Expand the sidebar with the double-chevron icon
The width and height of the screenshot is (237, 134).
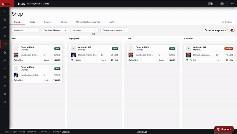coord(5,11)
